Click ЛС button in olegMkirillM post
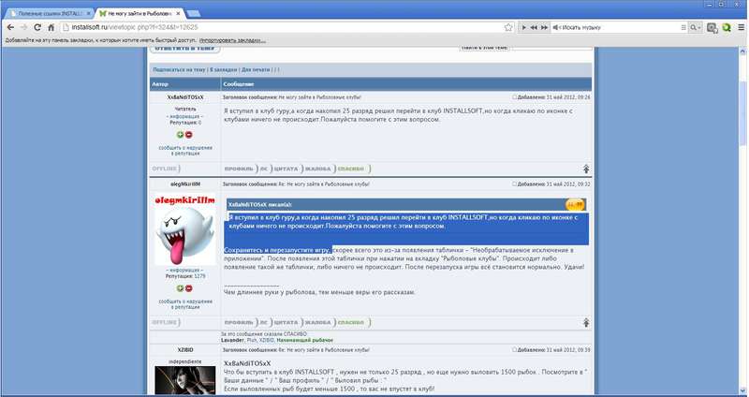The image size is (749, 397). [264, 322]
